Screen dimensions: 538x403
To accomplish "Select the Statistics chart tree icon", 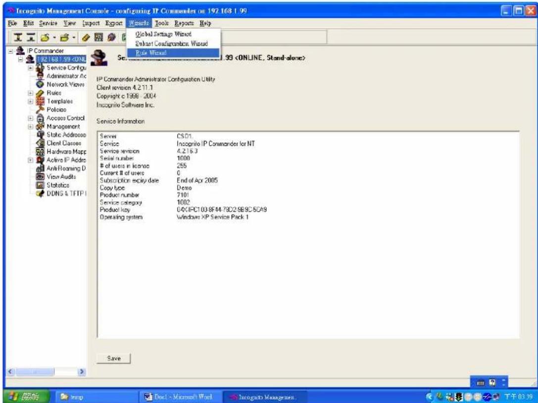I will [41, 185].
